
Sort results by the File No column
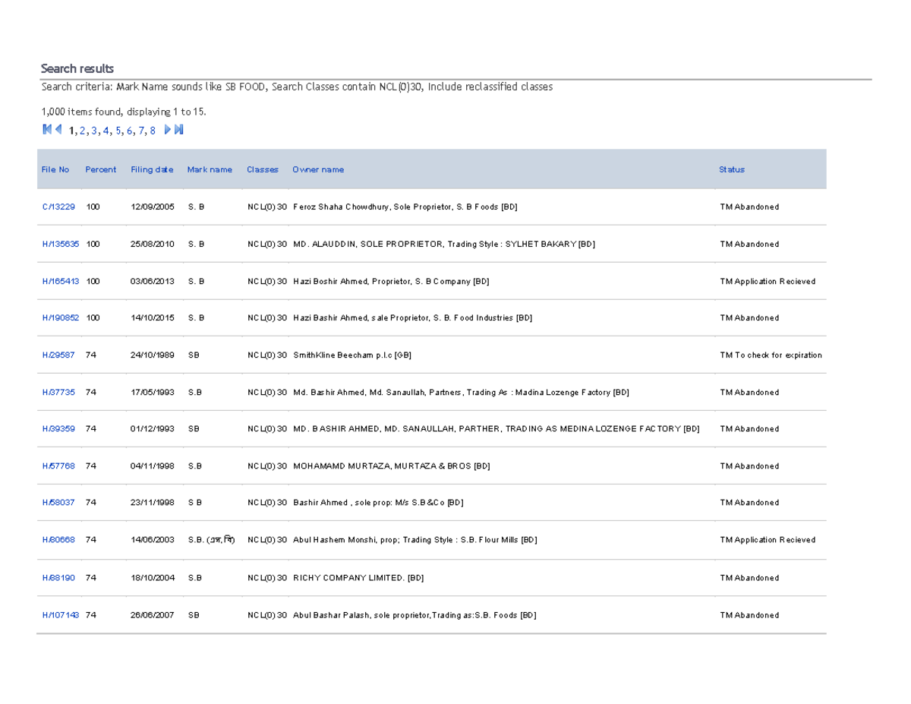pos(55,169)
